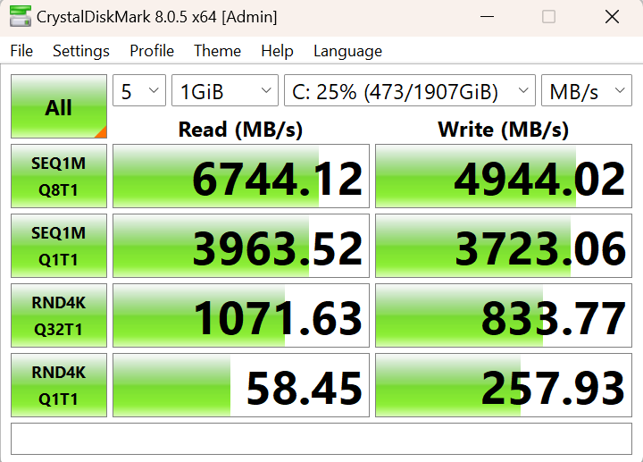Click the Write (MB/s) column header
This screenshot has height=462, width=643.
click(503, 130)
